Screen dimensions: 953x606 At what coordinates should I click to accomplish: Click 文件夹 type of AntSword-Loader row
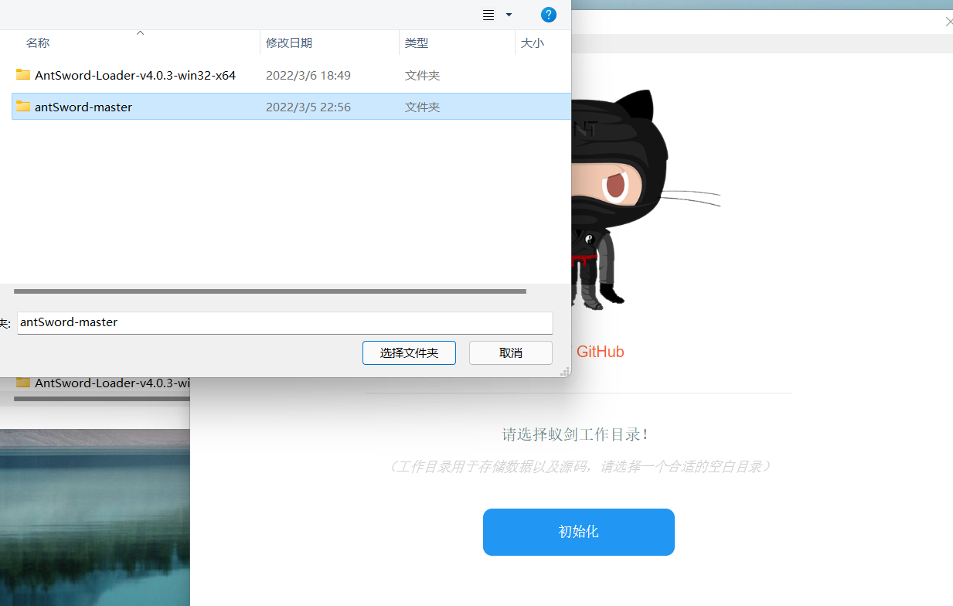(x=423, y=76)
